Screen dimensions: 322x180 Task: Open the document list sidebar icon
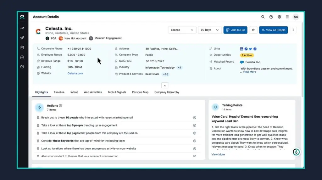[22, 48]
